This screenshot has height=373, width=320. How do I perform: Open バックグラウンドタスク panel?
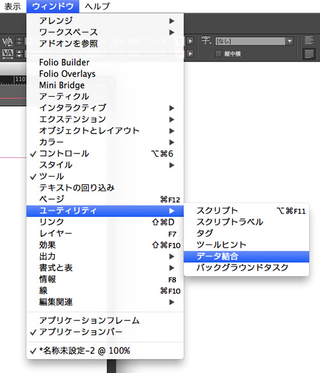point(246,268)
